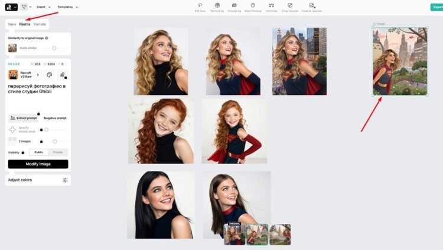Viewport: 443px width, 250px height.
Task: Click the 'Similarity to original image' label
Action: (26, 38)
